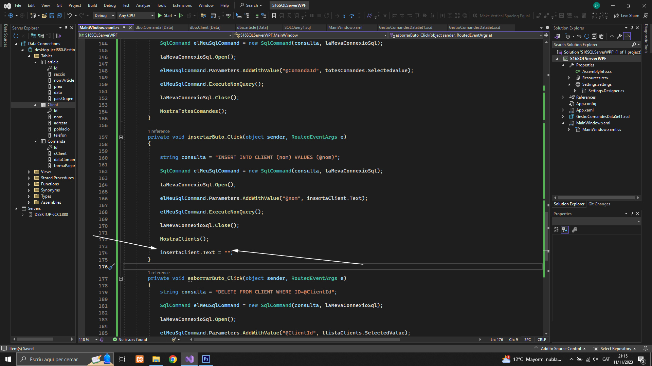Toggle bookmark on the current line
Image resolution: width=652 pixels, height=366 pixels.
tap(274, 16)
